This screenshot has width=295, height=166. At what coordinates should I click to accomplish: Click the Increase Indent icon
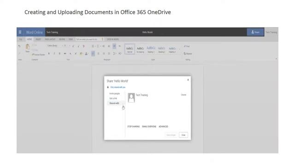pos(109,46)
